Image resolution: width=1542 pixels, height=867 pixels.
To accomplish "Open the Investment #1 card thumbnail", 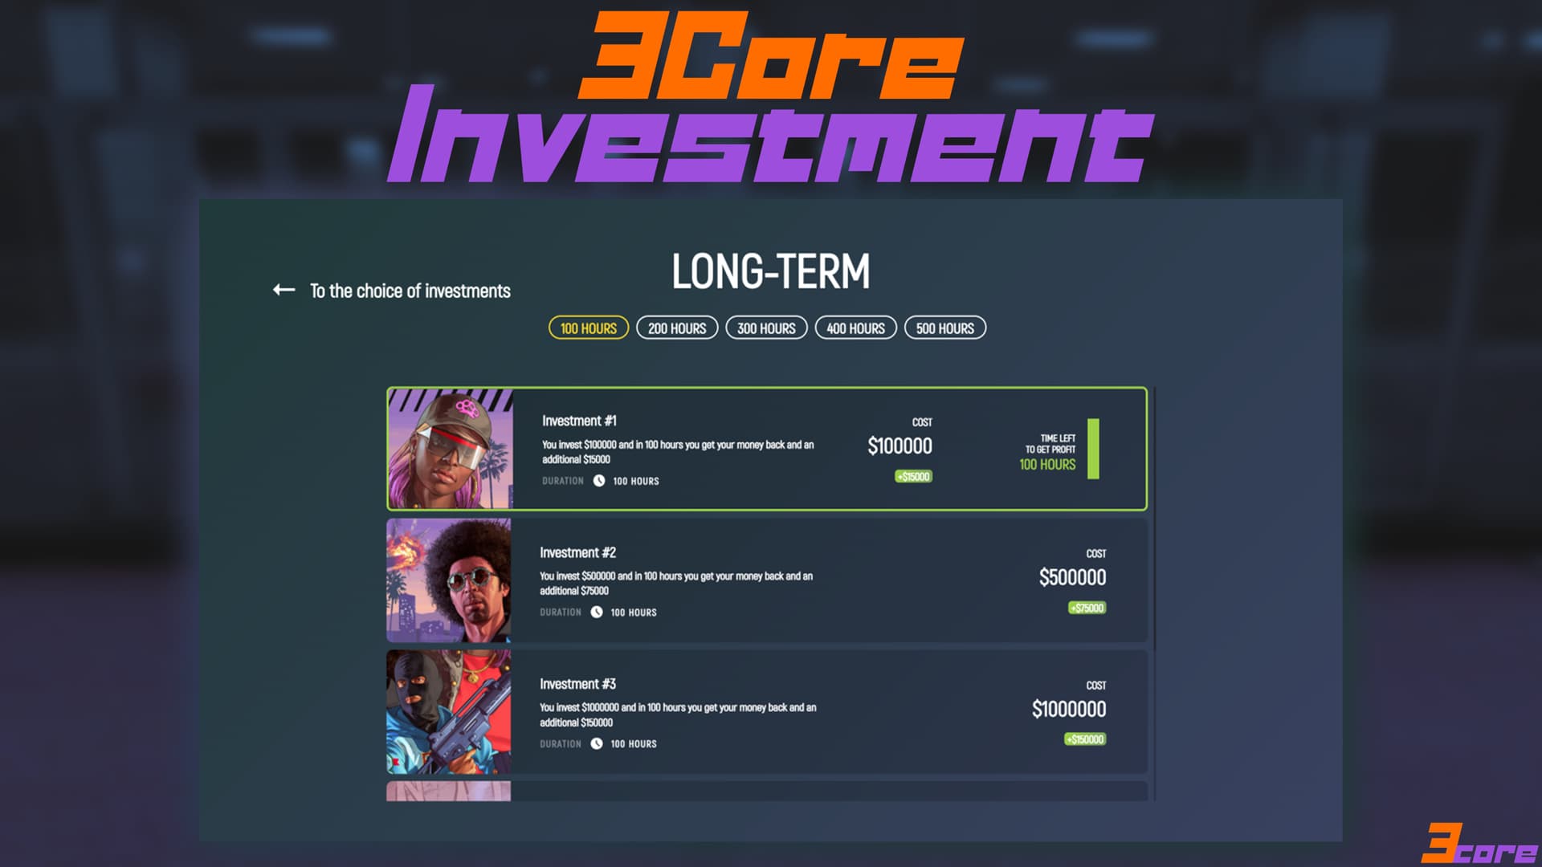I will point(450,449).
